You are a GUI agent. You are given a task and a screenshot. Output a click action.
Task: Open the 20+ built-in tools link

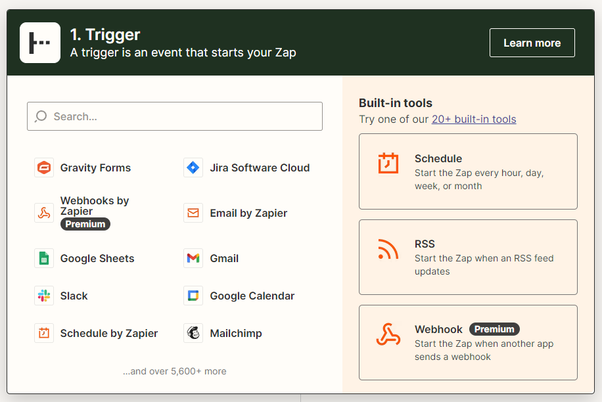click(x=473, y=119)
